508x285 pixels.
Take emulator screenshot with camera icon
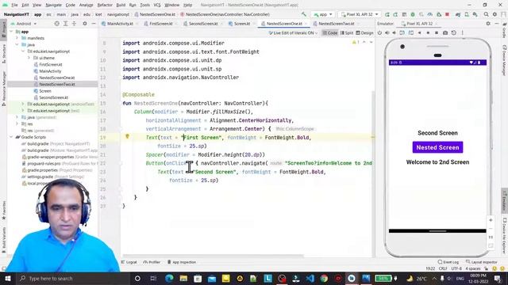(x=445, y=32)
